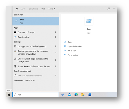Select Run terminal result text
The width and height of the screenshot is (129, 109).
point(24,37)
